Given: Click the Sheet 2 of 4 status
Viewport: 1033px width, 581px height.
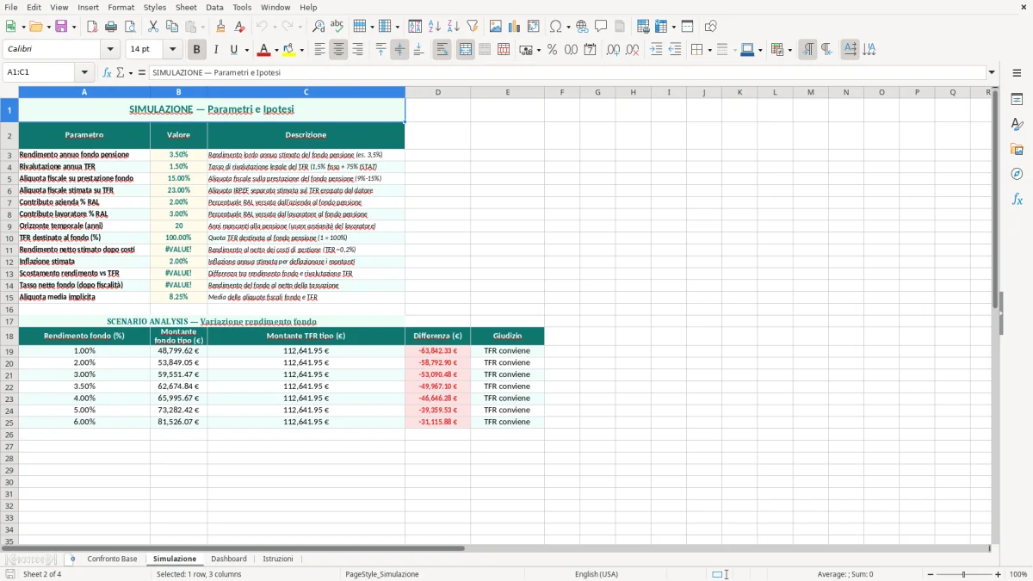Looking at the screenshot, I should [x=42, y=574].
